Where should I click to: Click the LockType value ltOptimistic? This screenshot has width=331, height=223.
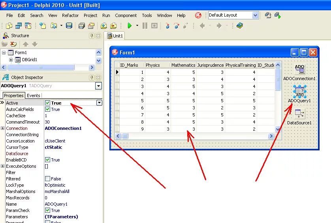click(x=55, y=185)
